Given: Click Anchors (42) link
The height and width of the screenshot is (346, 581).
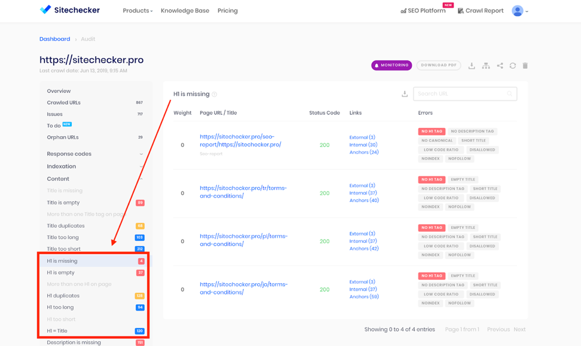Looking at the screenshot, I should [x=364, y=249].
